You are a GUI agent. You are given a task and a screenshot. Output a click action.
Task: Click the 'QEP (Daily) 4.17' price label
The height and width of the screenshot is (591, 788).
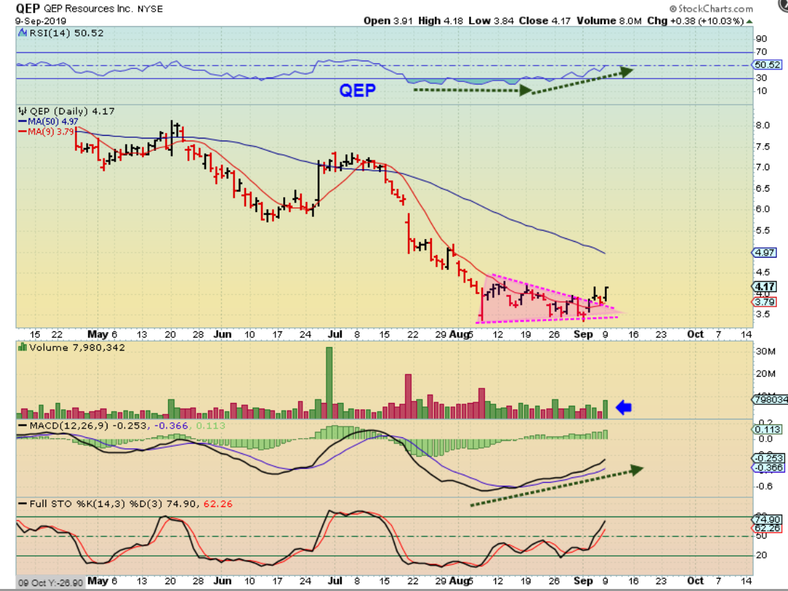(x=72, y=111)
